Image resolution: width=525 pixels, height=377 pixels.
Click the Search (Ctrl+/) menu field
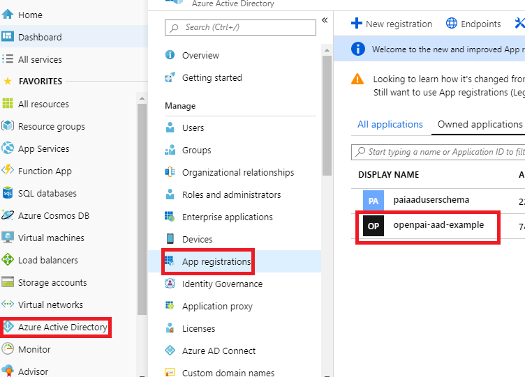coord(240,27)
